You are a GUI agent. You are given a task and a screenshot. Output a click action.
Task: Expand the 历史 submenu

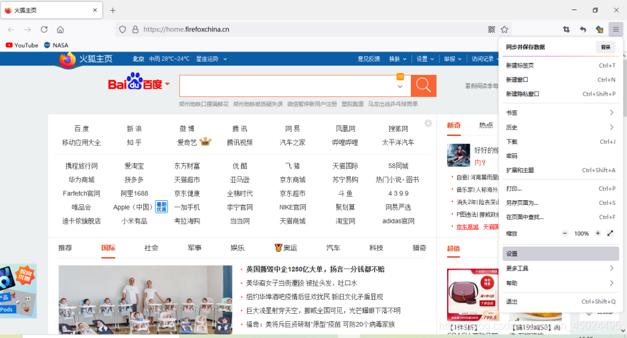click(560, 127)
